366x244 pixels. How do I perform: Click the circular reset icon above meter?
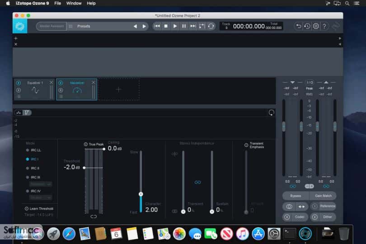coord(271,113)
